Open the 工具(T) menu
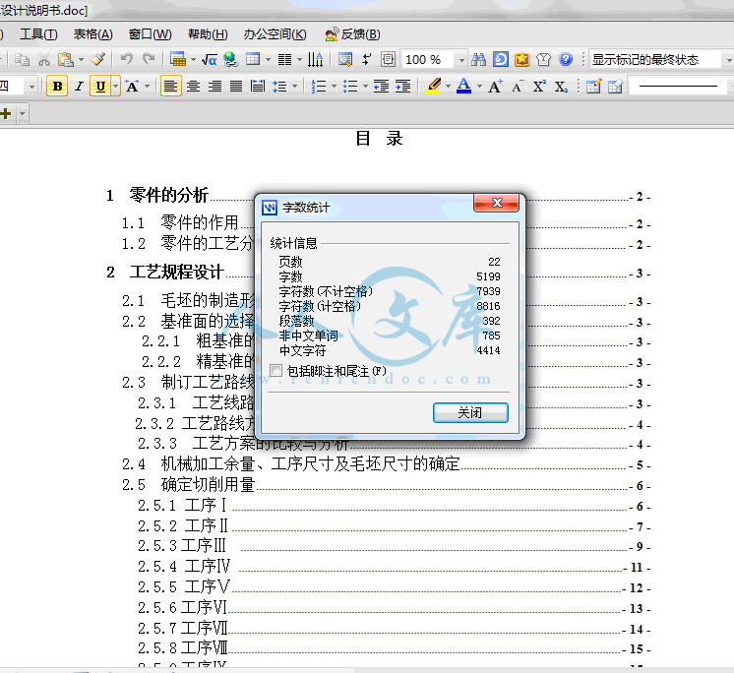Viewport: 734px width, 673px height. 38,34
